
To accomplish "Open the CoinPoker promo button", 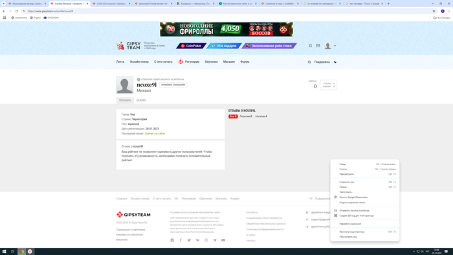I will click(191, 46).
